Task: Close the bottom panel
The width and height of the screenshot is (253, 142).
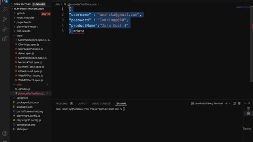Action: (249, 103)
